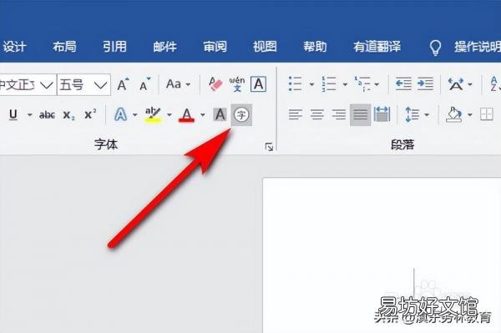
Task: Open the Font dialog launcher
Action: pos(269,147)
